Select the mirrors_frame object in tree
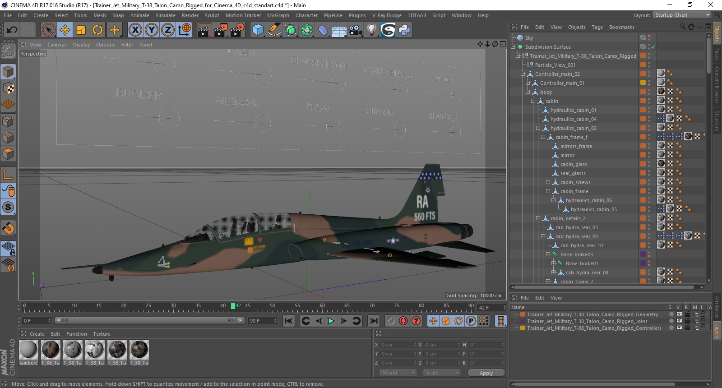Image resolution: width=722 pixels, height=388 pixels. point(576,146)
